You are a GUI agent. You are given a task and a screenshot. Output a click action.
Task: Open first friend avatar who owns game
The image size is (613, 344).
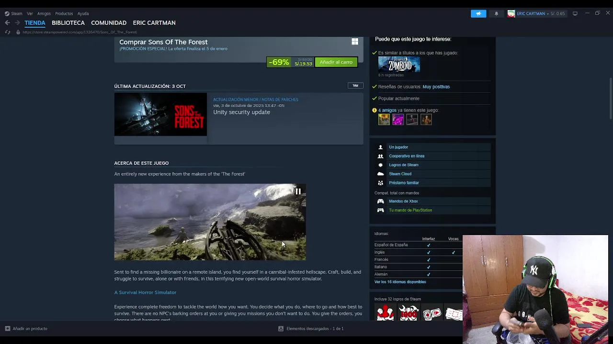[384, 119]
